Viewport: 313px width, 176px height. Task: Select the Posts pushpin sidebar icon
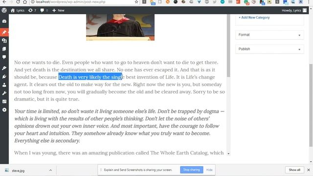point(4,32)
